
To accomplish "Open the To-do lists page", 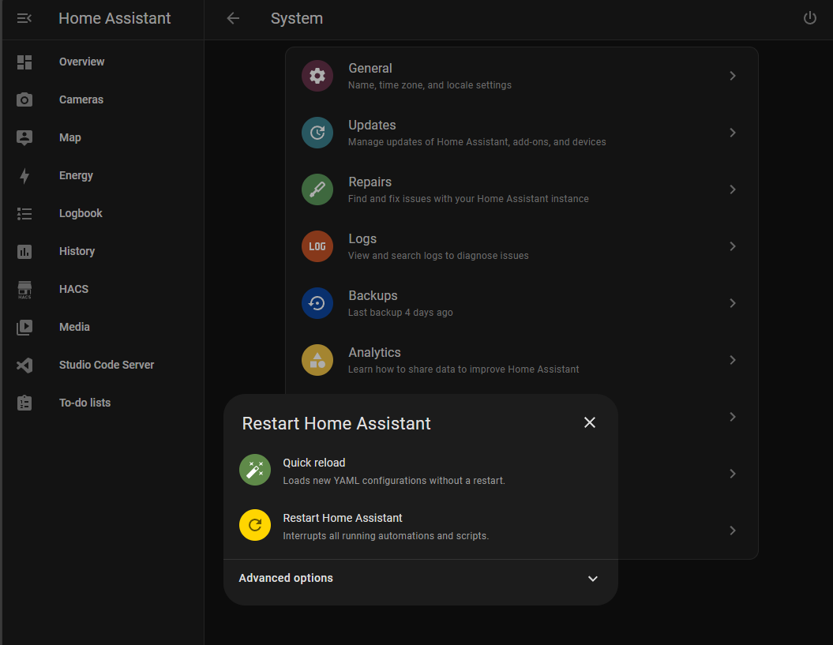I will (84, 403).
